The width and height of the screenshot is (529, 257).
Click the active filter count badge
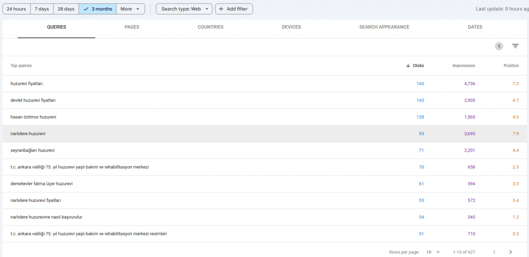[x=499, y=46]
